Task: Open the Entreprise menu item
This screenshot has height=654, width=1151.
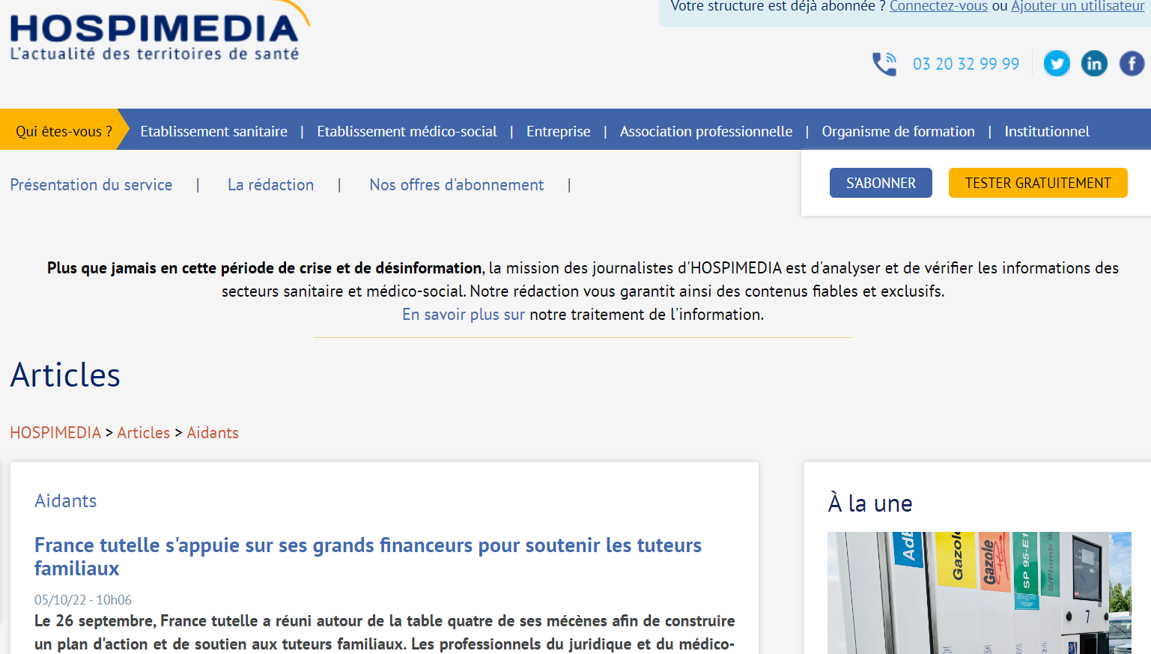Action: [558, 131]
